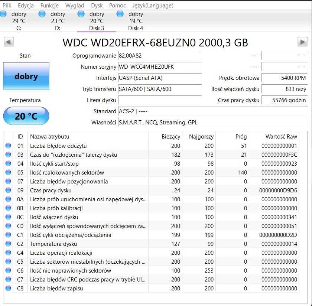The image size is (312, 306).
Task: Click the status orb for attribute C5
Action: coord(8,261)
